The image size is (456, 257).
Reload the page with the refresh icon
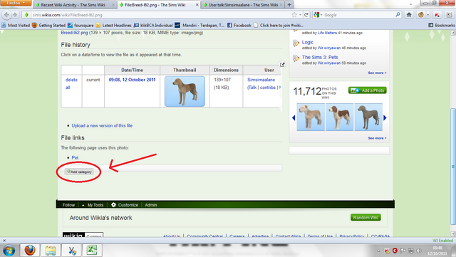pyautogui.click(x=306, y=15)
